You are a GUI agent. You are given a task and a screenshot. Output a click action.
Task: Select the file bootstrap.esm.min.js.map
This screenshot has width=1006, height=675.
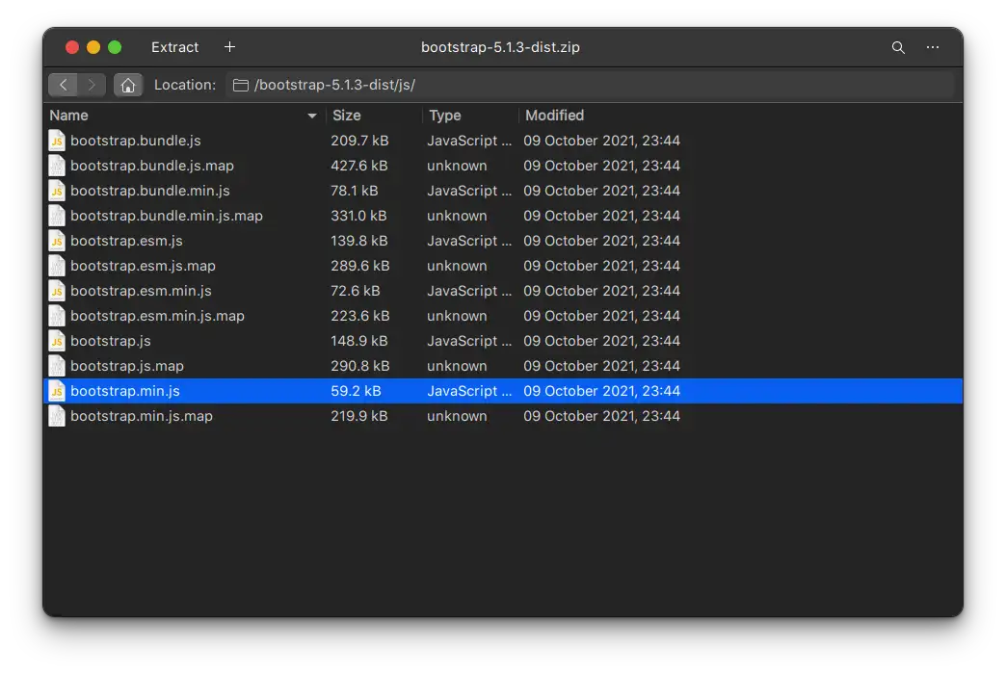pyautogui.click(x=157, y=316)
